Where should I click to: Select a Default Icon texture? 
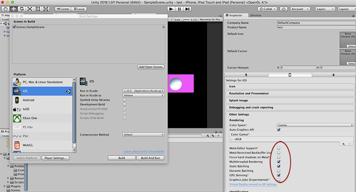pos(351,46)
